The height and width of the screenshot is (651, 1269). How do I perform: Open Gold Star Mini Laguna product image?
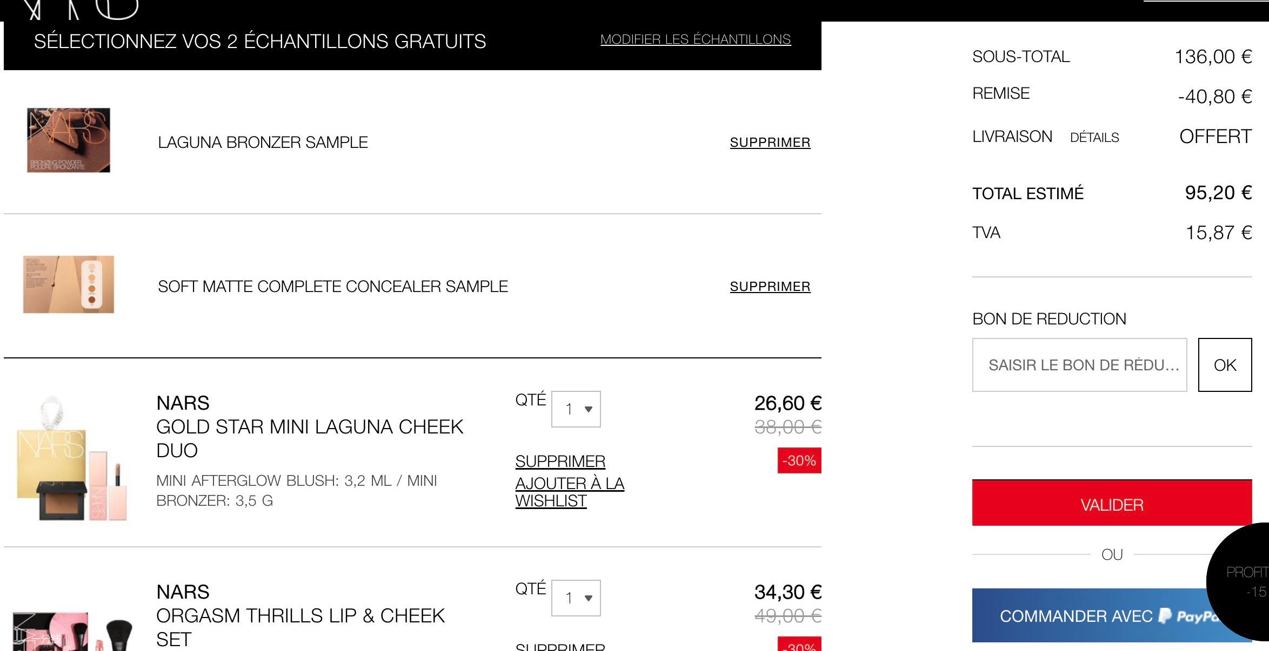72,458
